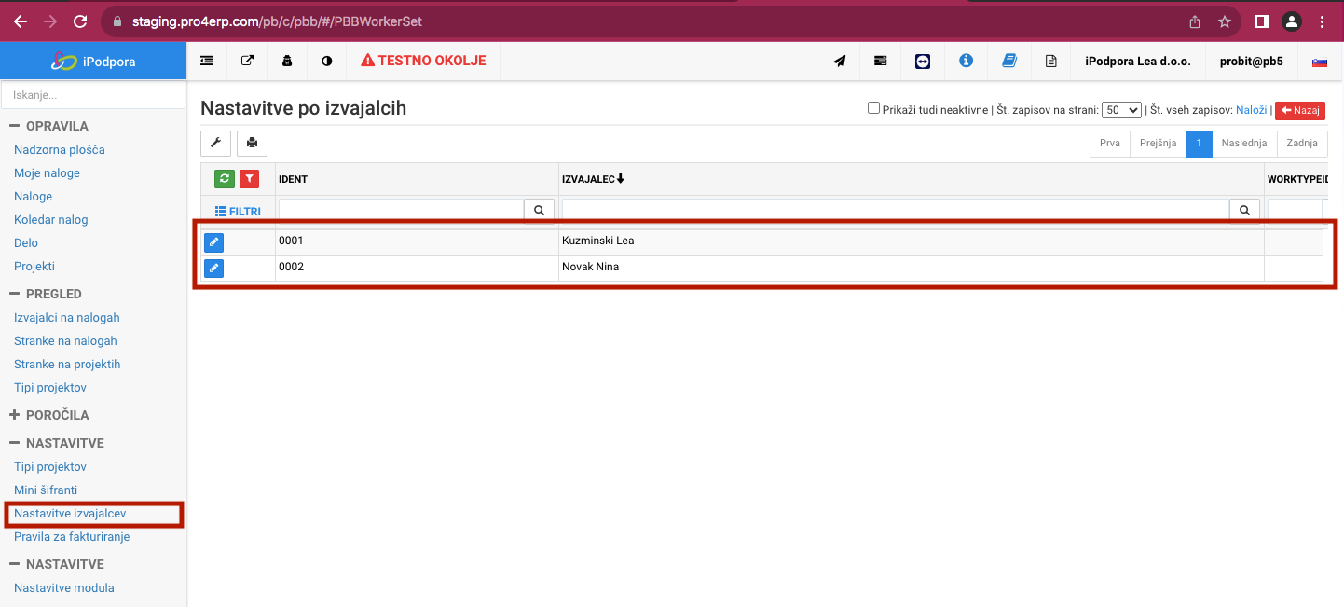Open the blue book manual icon

click(1008, 61)
